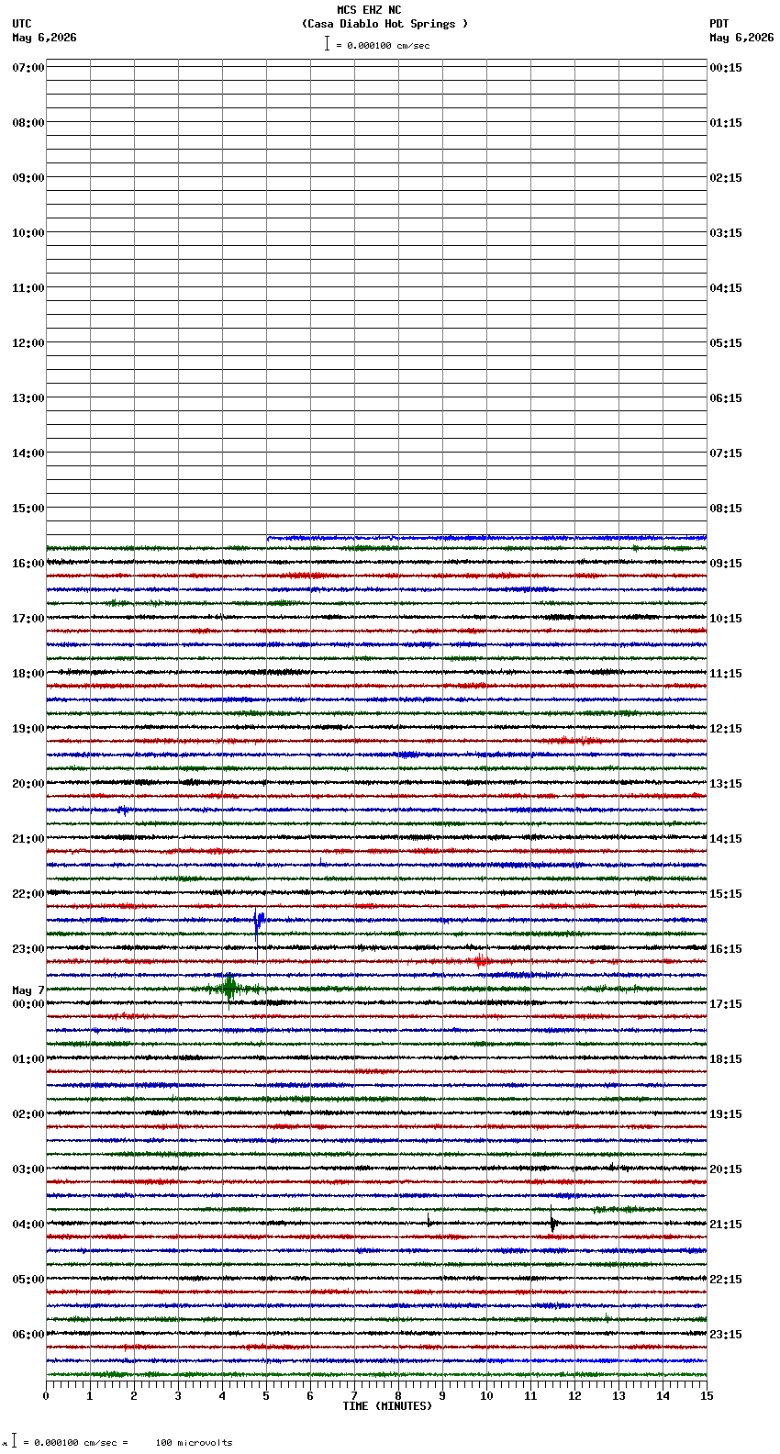The width and height of the screenshot is (780, 1454).
Task: Click the '00:15' PDT time label
Action: click(726, 68)
